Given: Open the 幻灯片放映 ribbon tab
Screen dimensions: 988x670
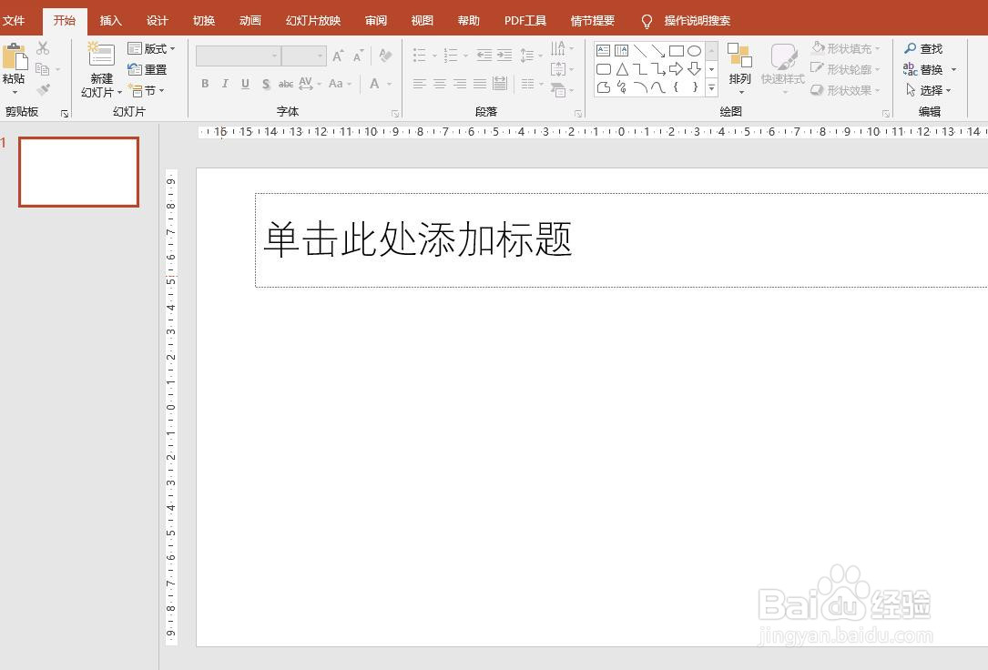Looking at the screenshot, I should pos(311,20).
